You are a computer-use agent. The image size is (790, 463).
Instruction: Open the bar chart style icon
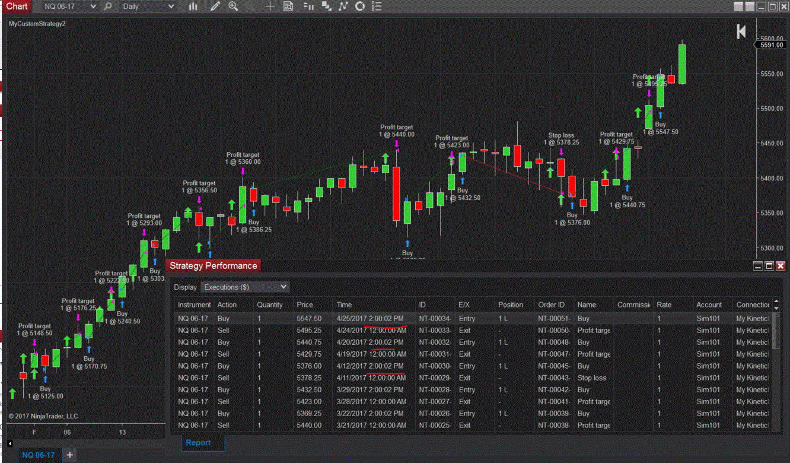pos(193,7)
